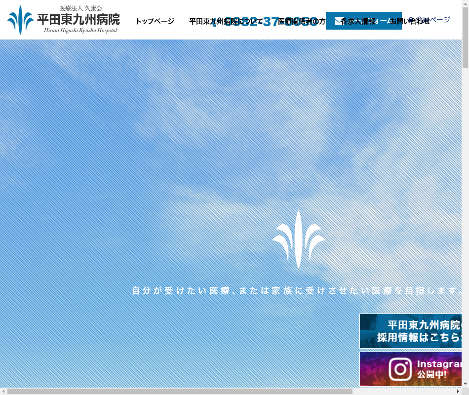The image size is (469, 395).
Task: Click the Instagram camera icon banner
Action: tap(400, 369)
